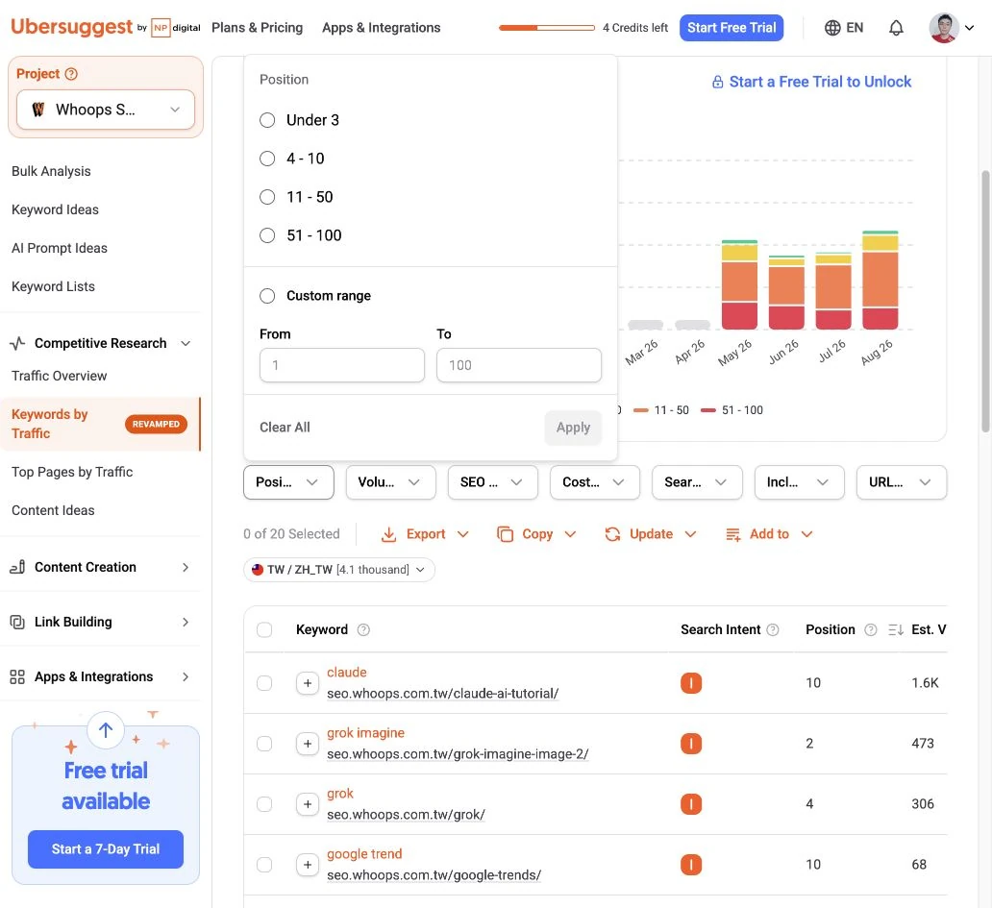Check the claude keyword row checkbox

264,683
